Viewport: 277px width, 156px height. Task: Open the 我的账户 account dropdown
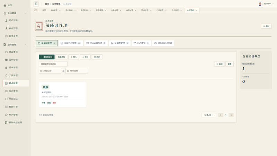268,4
